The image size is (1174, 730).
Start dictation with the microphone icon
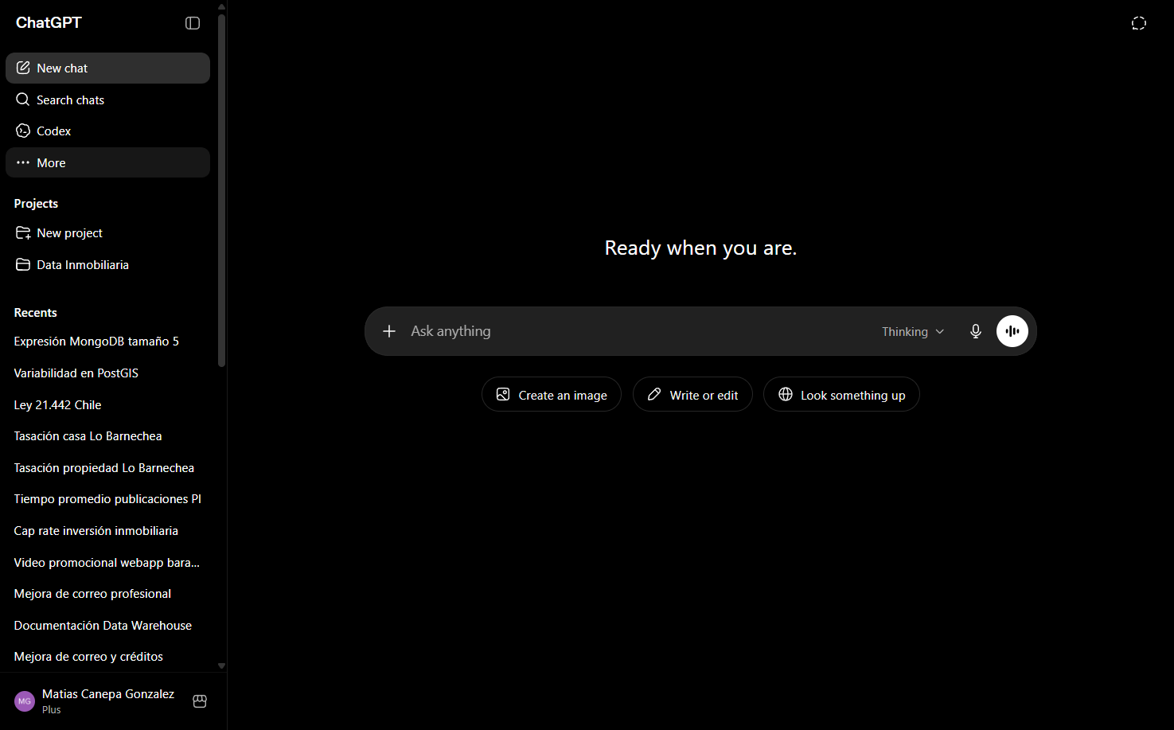click(x=976, y=331)
